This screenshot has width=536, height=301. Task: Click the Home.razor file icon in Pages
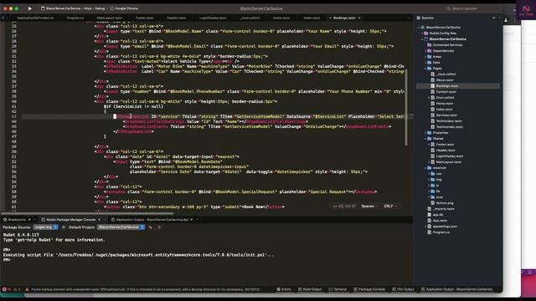(433, 104)
